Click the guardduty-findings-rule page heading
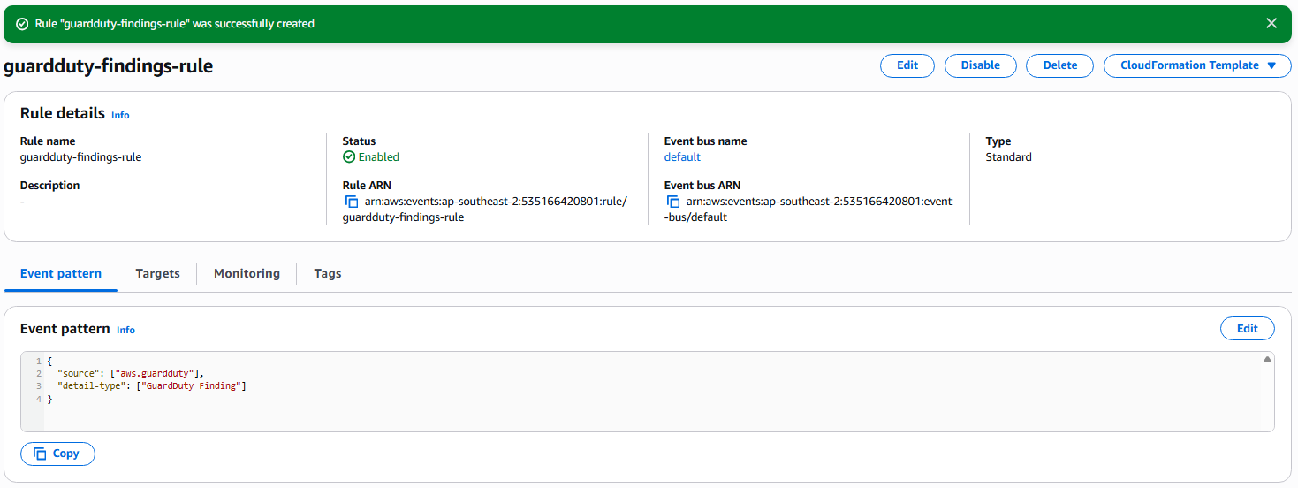 click(x=109, y=66)
